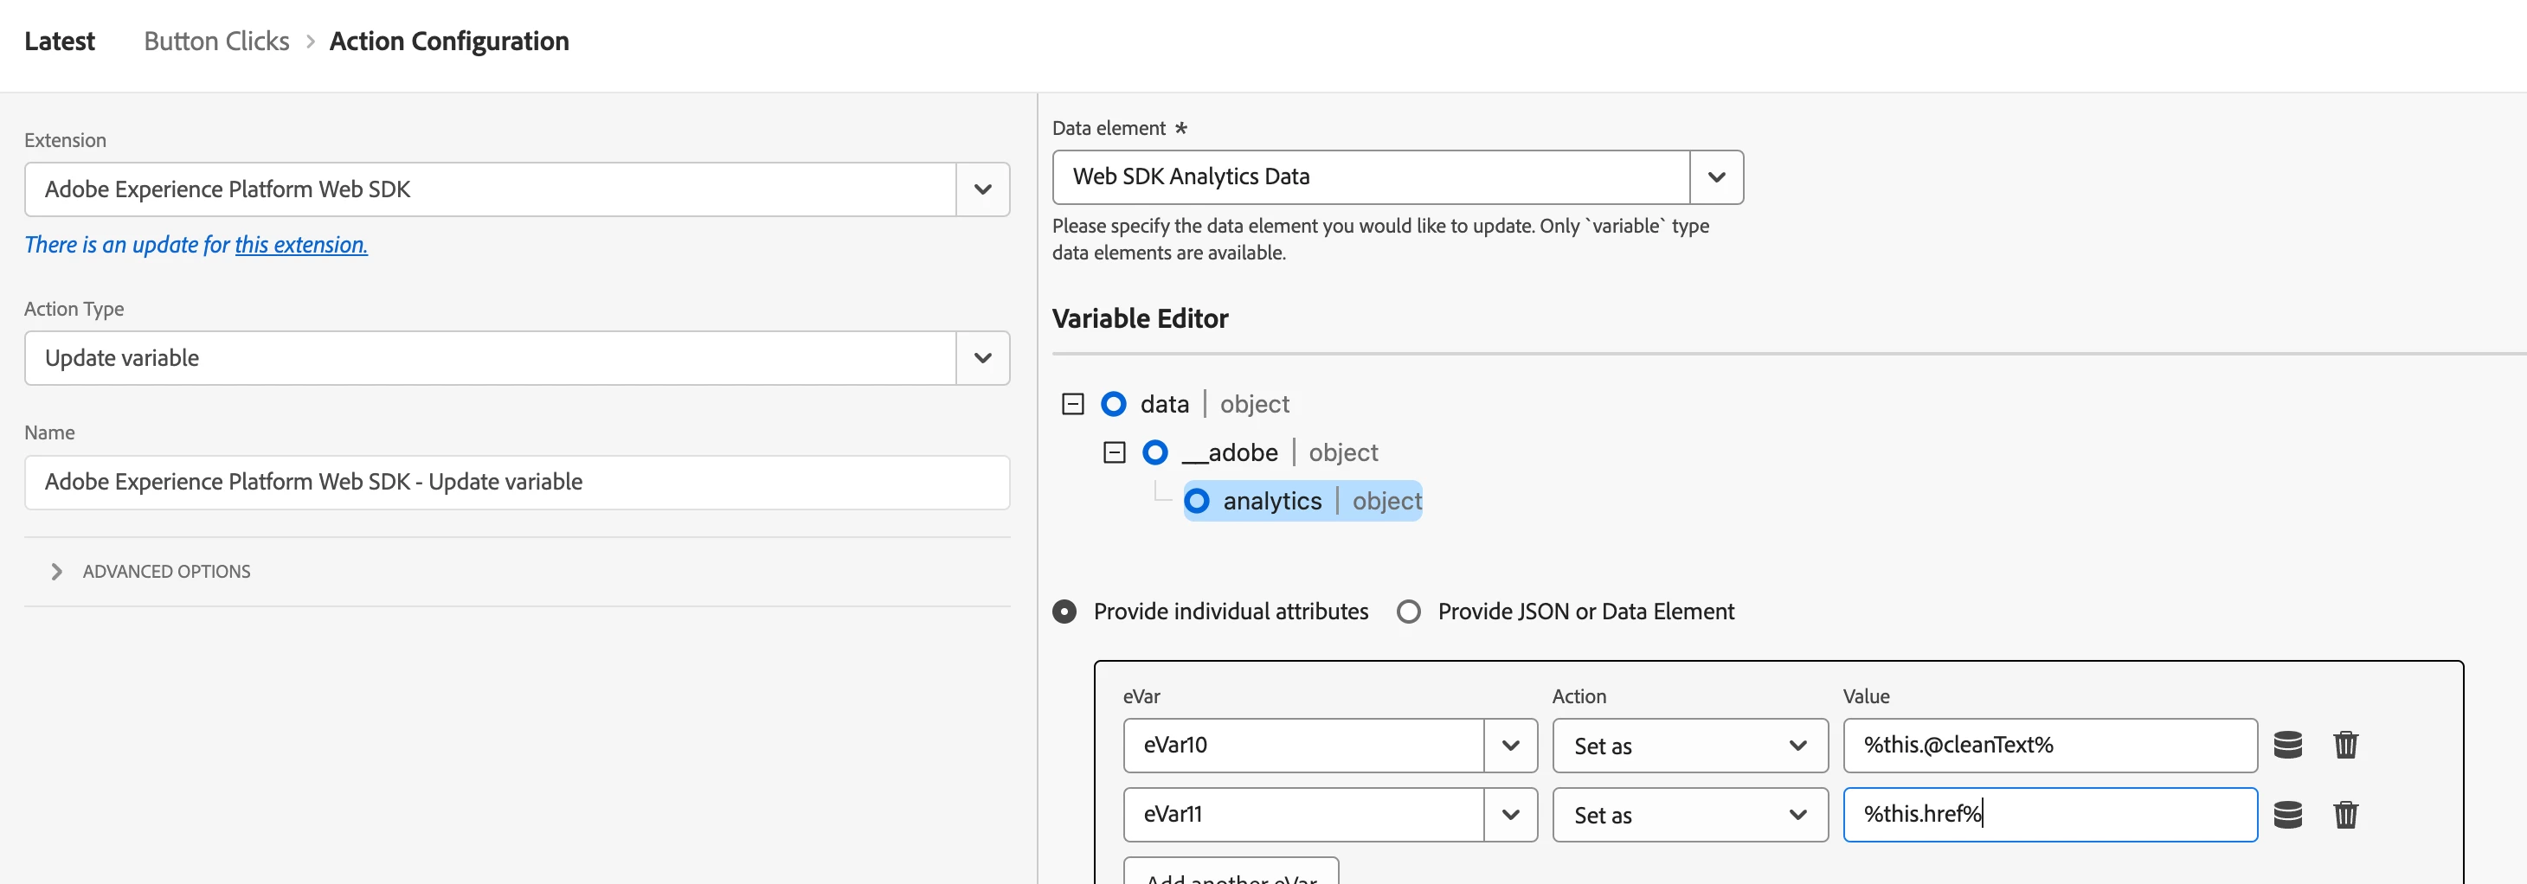The image size is (2527, 884).
Task: Open the eVar11 selector dropdown
Action: point(1511,815)
